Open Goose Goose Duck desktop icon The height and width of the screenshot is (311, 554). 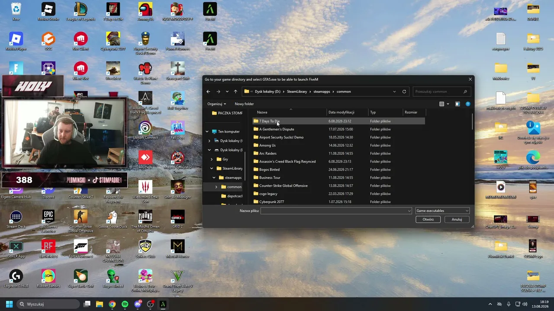coord(113,219)
